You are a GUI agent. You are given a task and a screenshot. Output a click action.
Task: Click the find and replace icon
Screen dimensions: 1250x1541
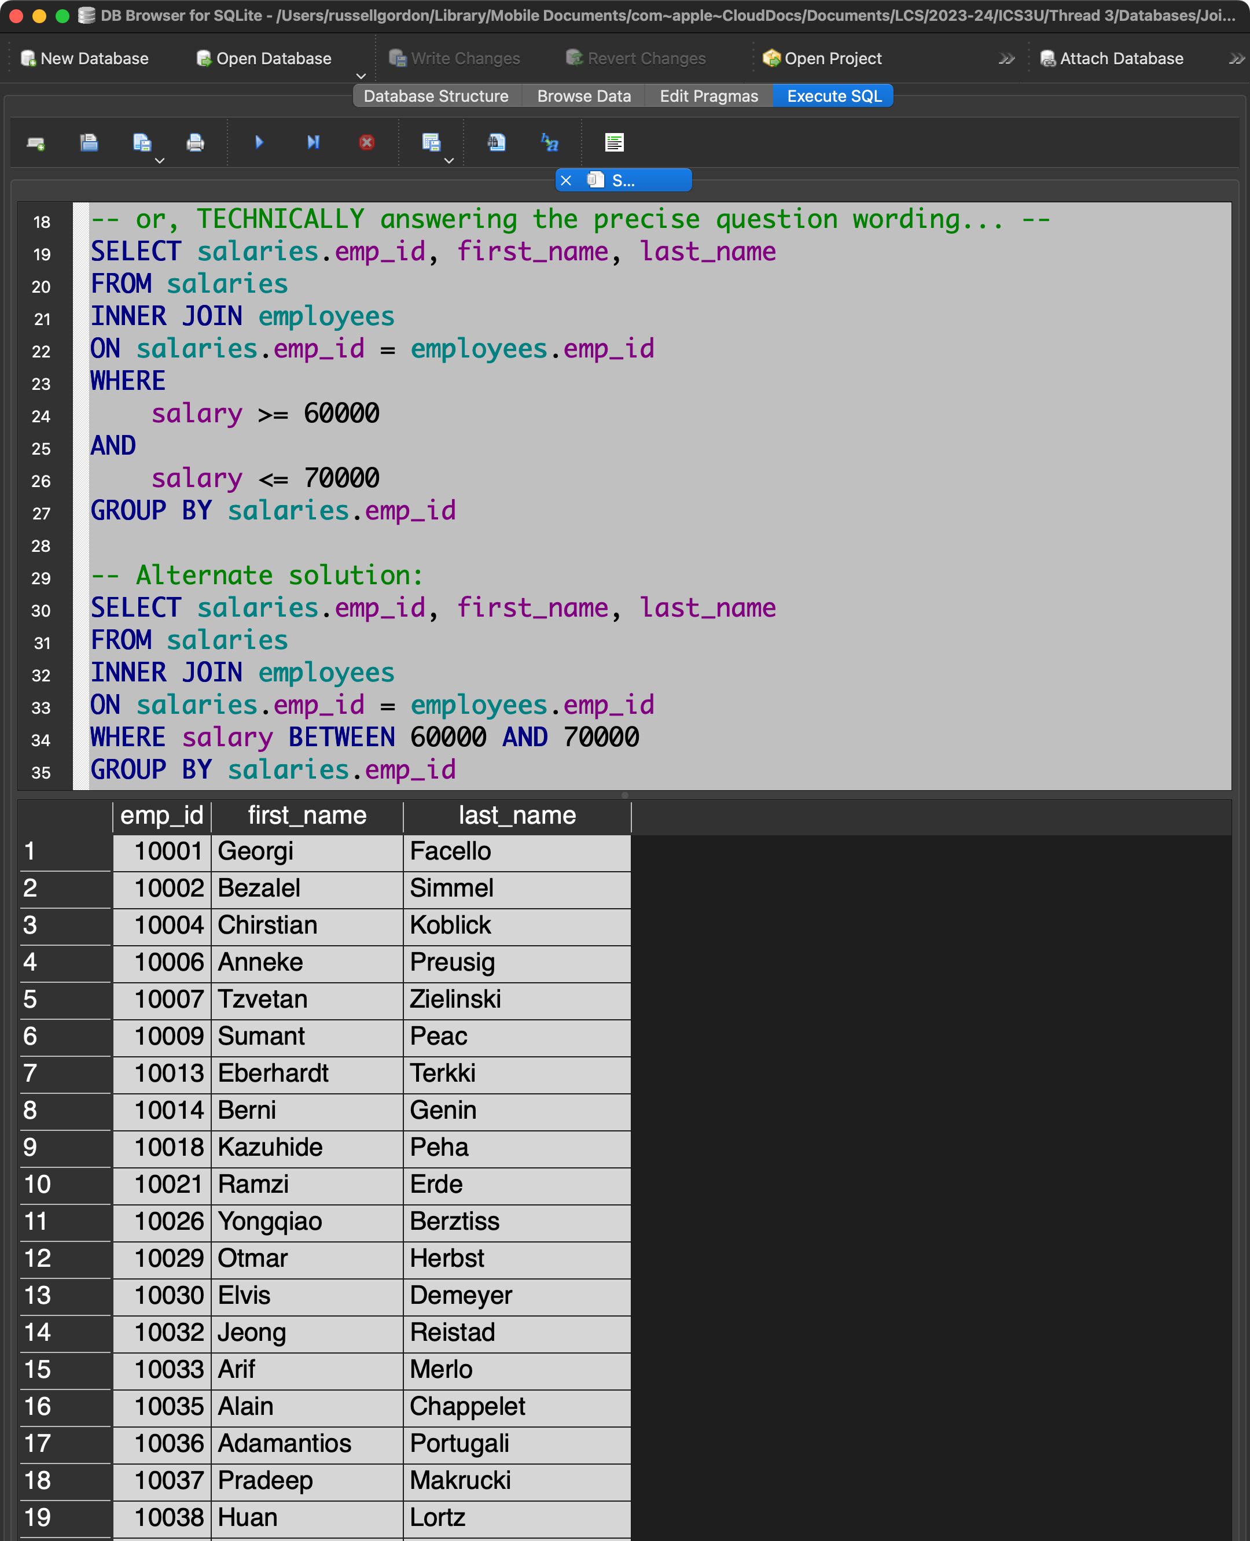(x=549, y=142)
